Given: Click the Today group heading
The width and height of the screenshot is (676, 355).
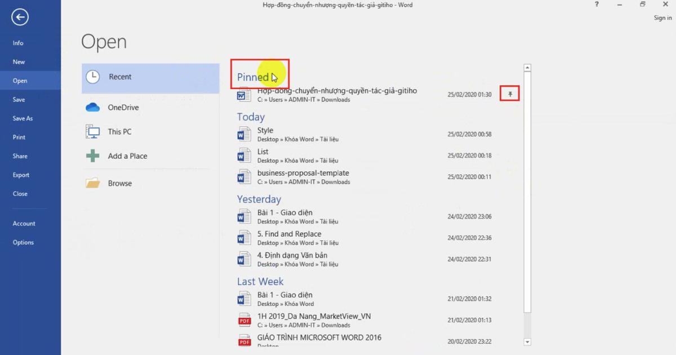Looking at the screenshot, I should coord(251,117).
